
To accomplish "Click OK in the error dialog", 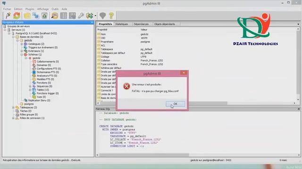I will (x=175, y=104).
